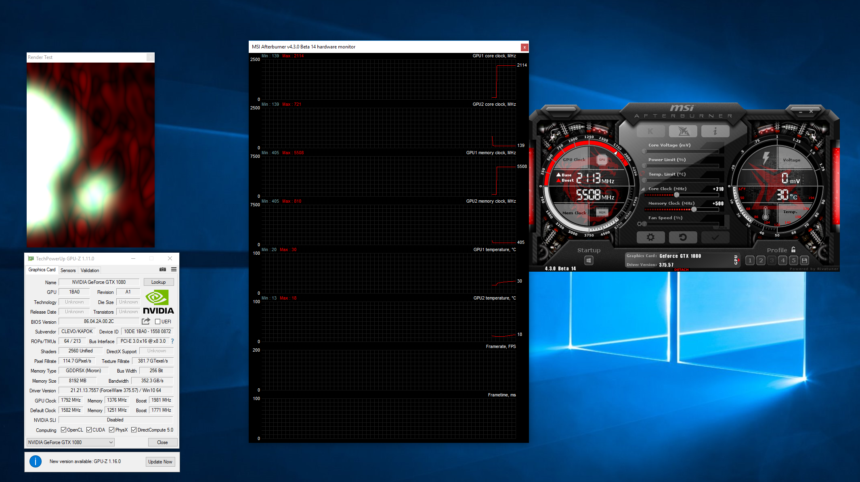The image size is (860, 482).
Task: Click the Profile lock icon
Action: click(x=793, y=250)
